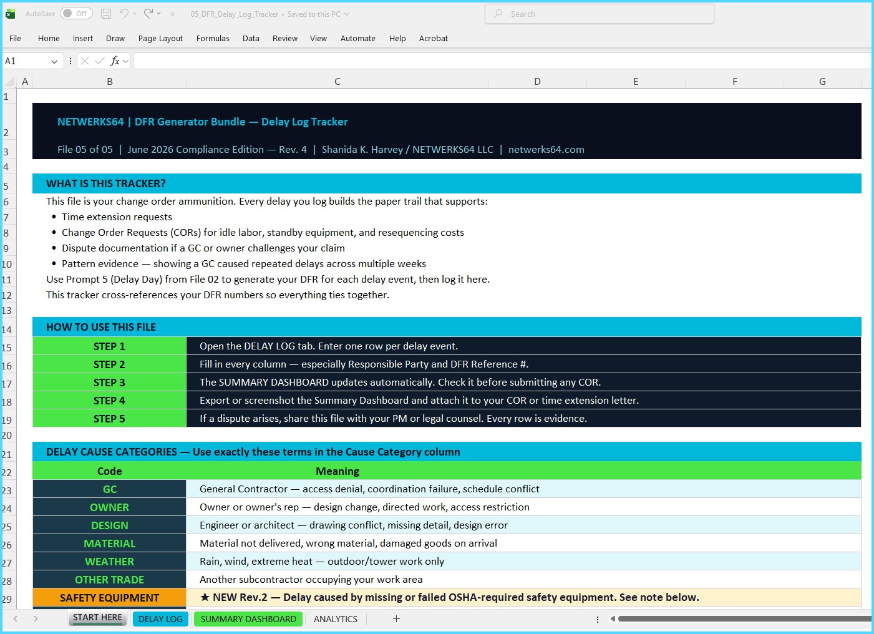The height and width of the screenshot is (634, 874).
Task: Select column C header
Action: pyautogui.click(x=337, y=82)
